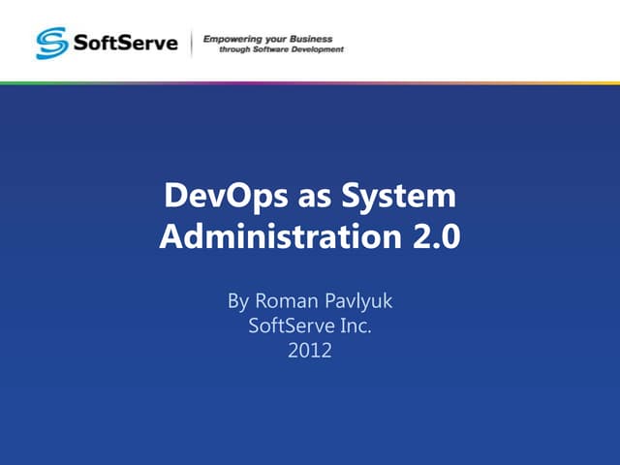Click the SoftServe wordmark text in header

click(x=123, y=43)
